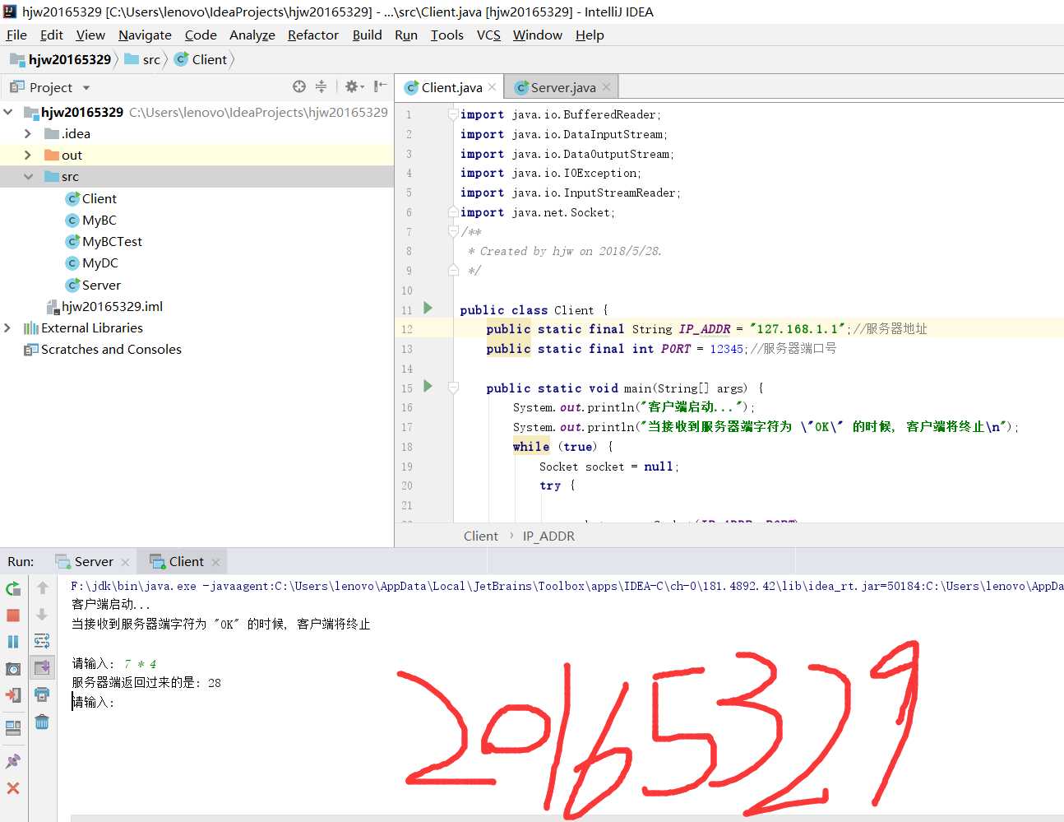Collapse all in the Project panel

pyautogui.click(x=321, y=86)
